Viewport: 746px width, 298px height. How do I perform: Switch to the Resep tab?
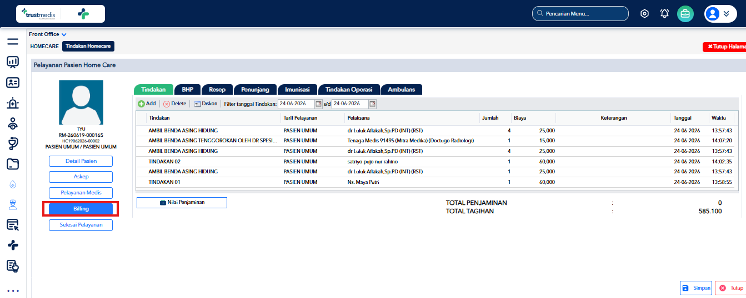[x=217, y=89]
